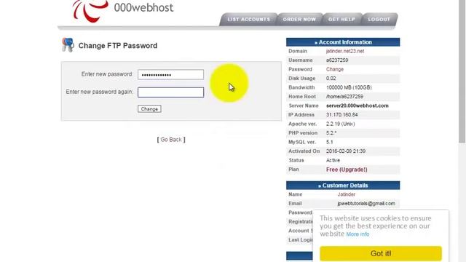
Task: Click the Account Information header
Action: pyautogui.click(x=343, y=42)
